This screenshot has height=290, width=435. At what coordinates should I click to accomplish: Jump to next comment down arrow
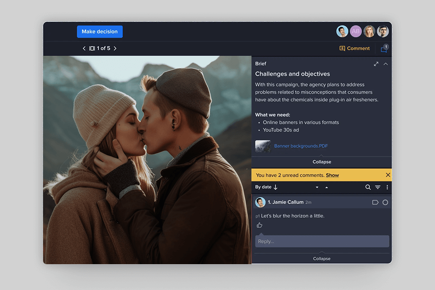(x=317, y=187)
